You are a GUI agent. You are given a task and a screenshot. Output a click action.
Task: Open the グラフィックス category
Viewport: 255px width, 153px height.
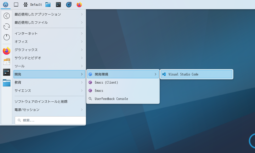(49, 50)
